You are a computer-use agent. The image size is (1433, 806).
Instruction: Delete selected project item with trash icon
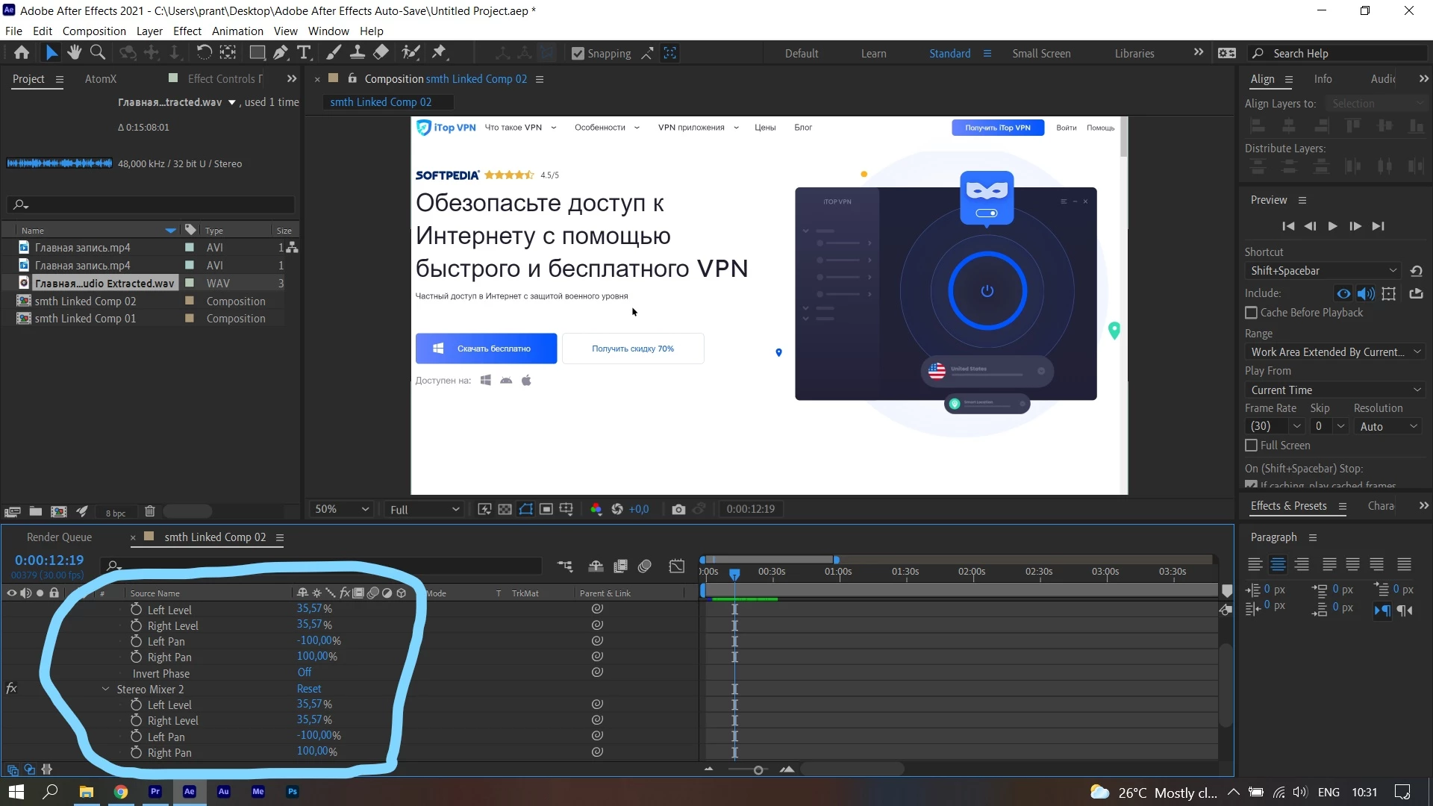click(149, 511)
